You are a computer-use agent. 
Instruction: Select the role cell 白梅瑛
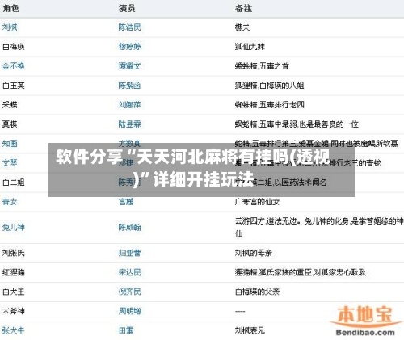14,47
